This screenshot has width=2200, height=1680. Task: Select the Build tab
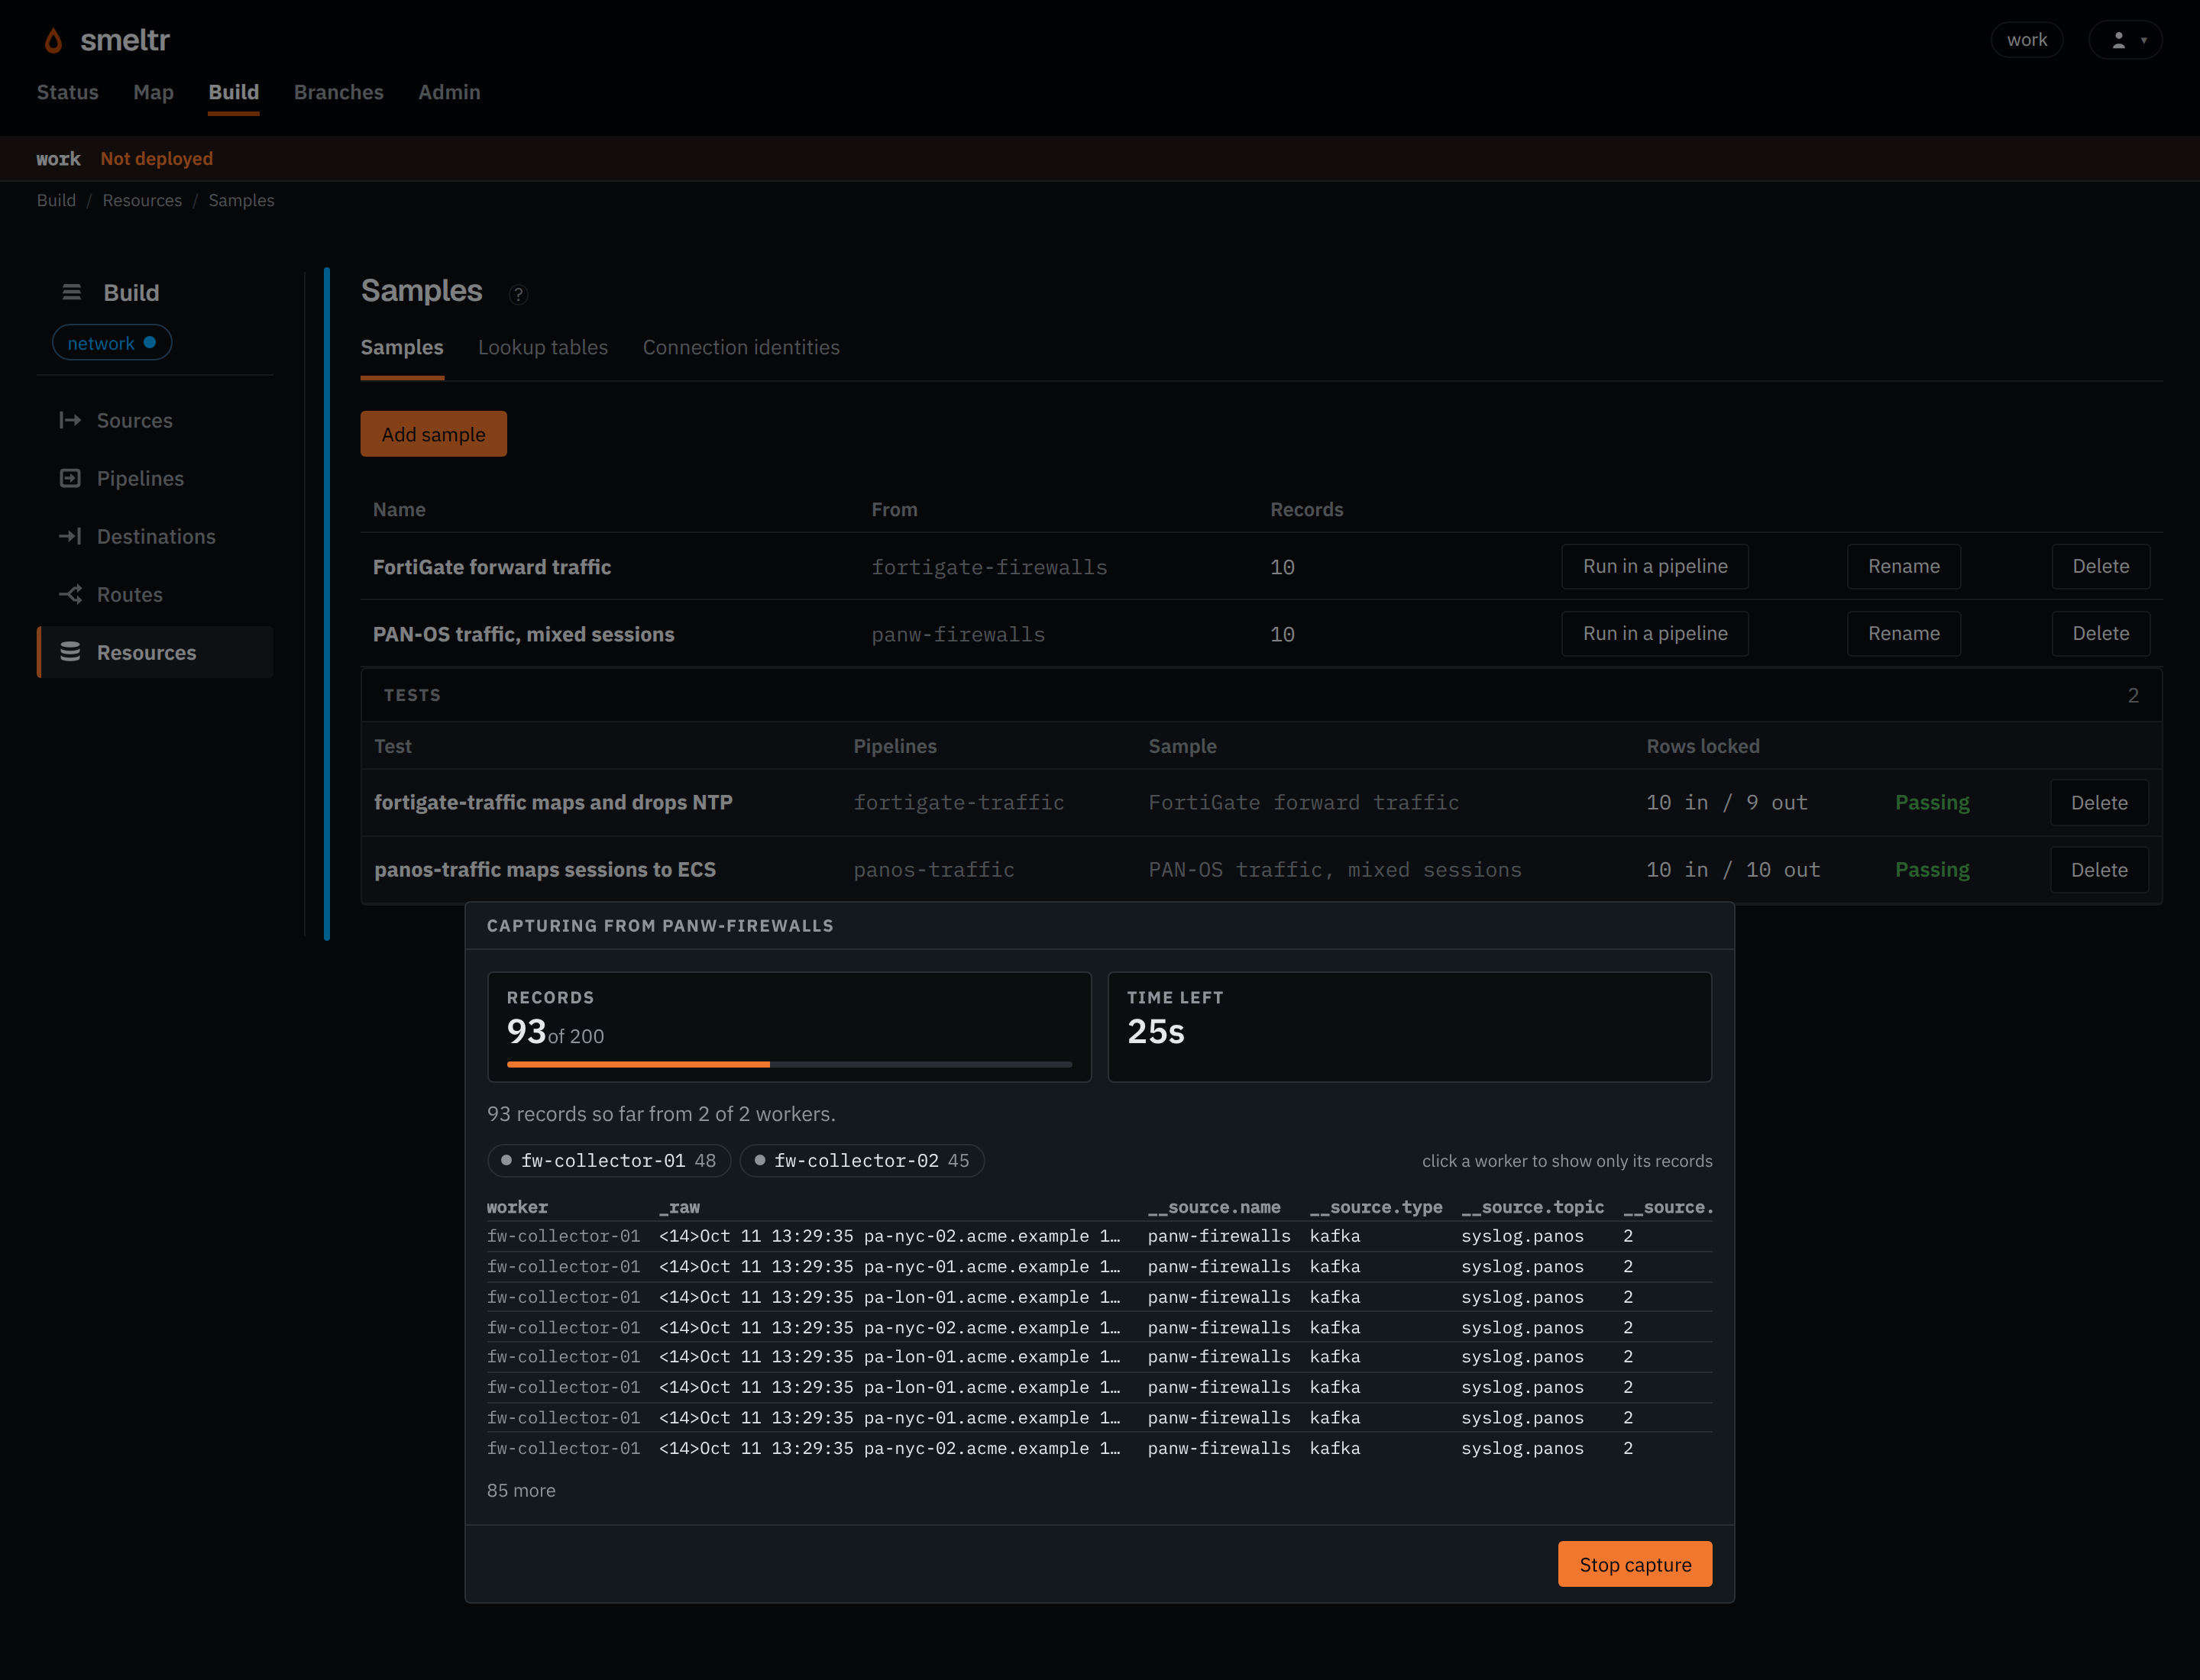pyautogui.click(x=233, y=92)
